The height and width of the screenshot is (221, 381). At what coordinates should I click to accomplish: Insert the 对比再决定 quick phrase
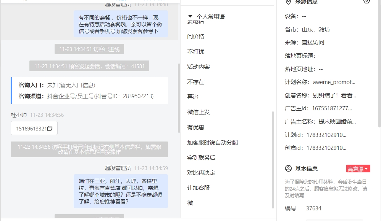(x=201, y=173)
